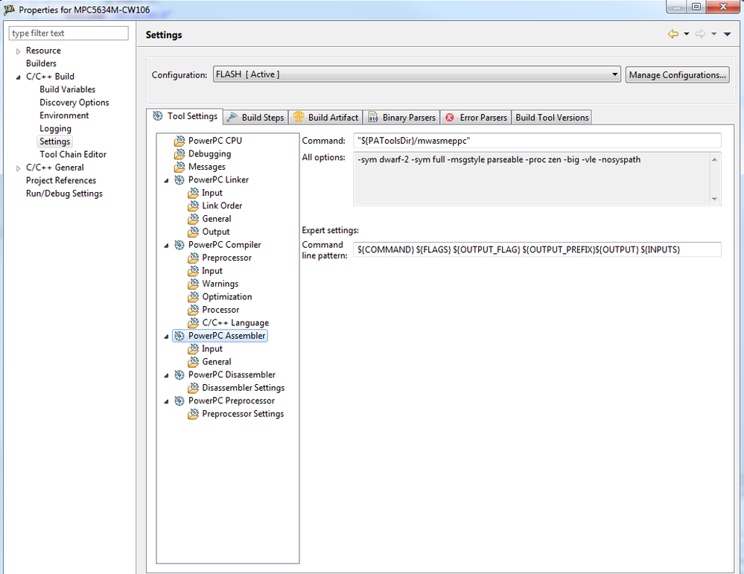Click the C/C++ Language folder icon
744x574 pixels.
pyautogui.click(x=193, y=322)
